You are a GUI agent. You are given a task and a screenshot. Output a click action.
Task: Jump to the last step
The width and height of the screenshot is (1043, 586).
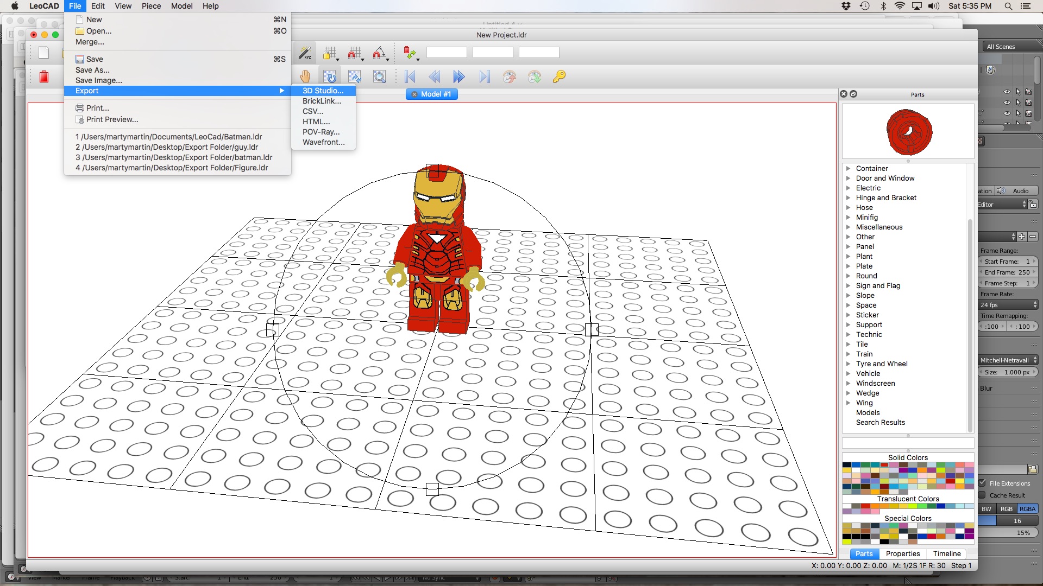point(484,77)
